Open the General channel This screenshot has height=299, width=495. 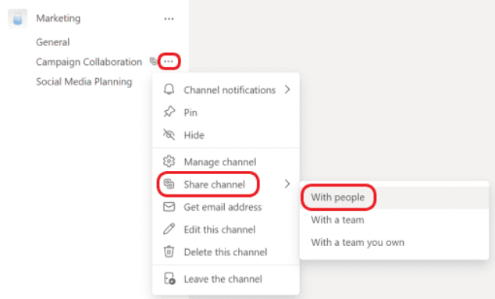53,42
